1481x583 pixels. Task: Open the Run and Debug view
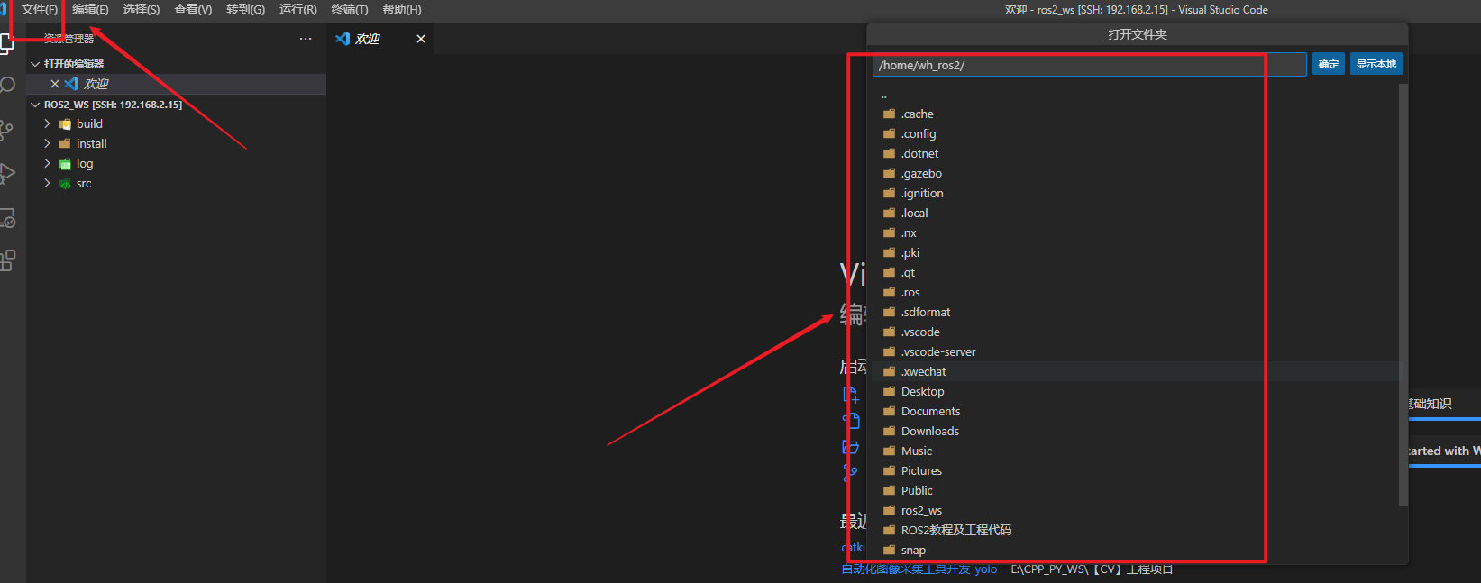tap(7, 173)
